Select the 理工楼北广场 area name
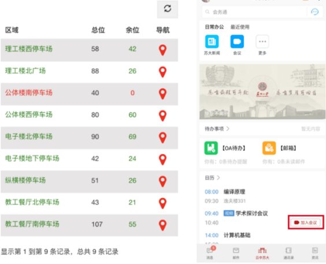The image size is (326, 264). 25,71
